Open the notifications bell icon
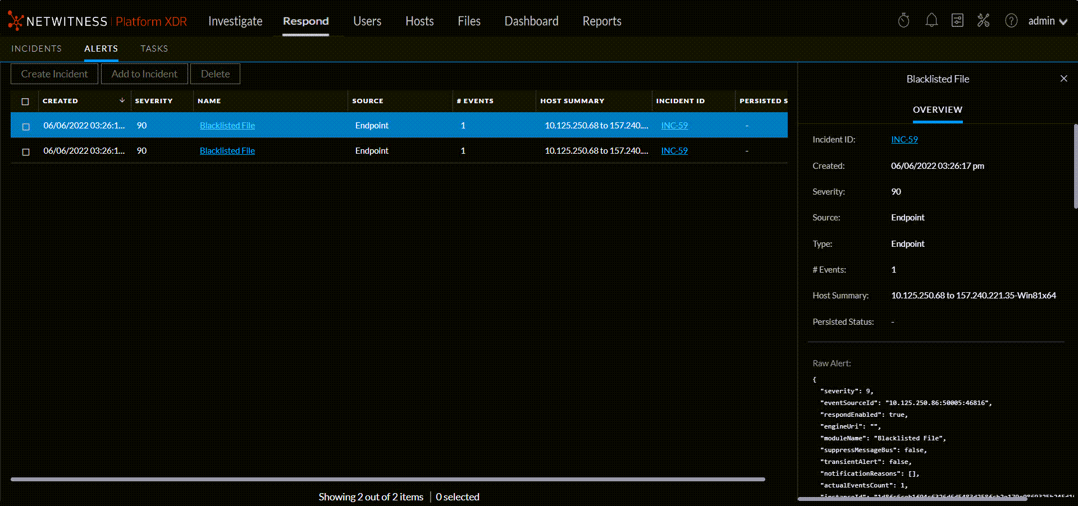 [931, 21]
